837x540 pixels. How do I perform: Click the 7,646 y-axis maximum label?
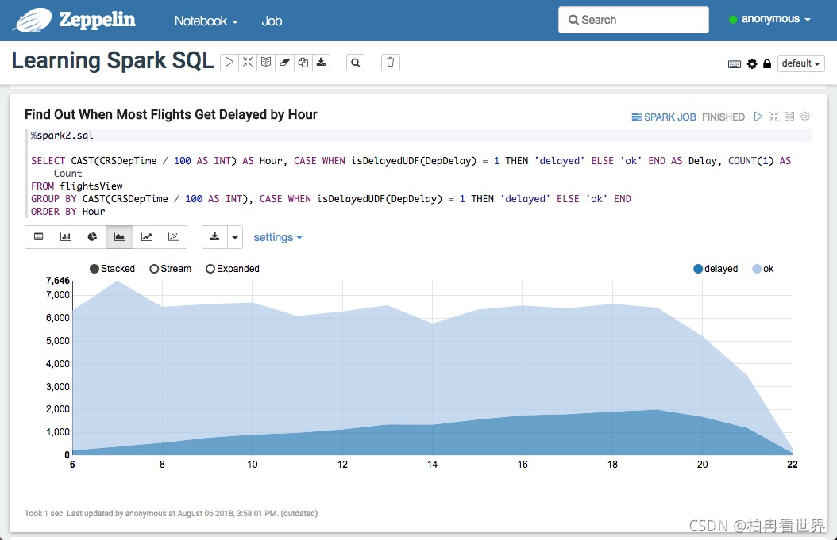click(58, 281)
